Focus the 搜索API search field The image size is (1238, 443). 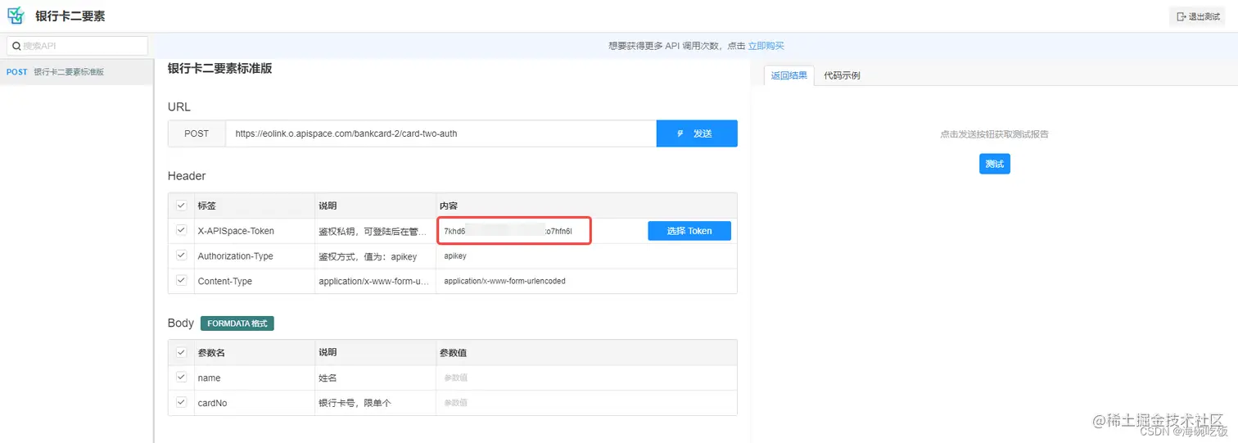click(77, 46)
